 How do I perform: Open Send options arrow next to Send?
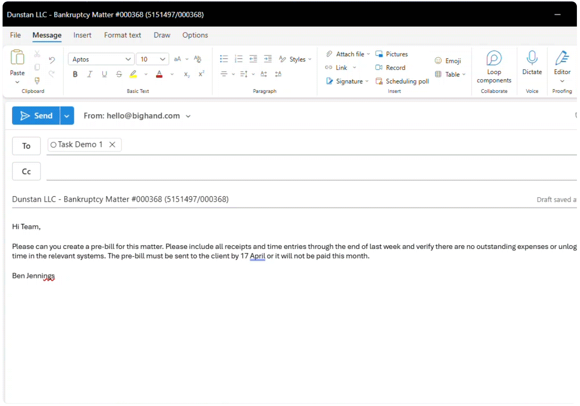67,116
